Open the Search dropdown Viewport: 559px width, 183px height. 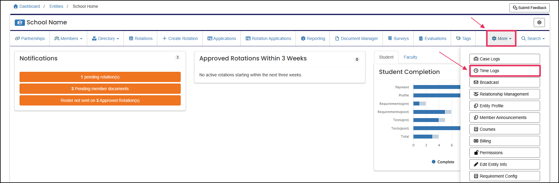tap(533, 38)
